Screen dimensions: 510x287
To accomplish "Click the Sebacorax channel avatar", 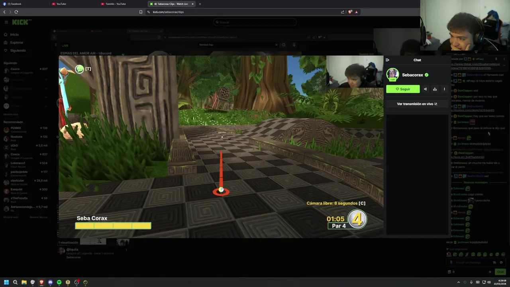I will click(392, 75).
